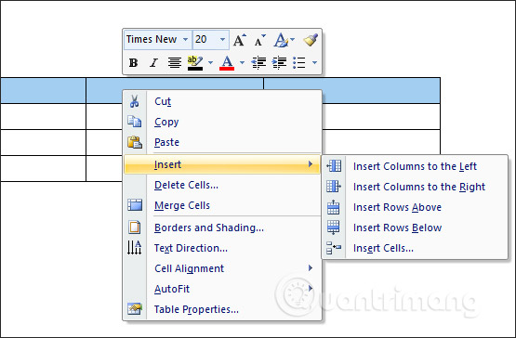The image size is (516, 338).
Task: Click Insert Columns to the Left icon
Action: tap(334, 166)
